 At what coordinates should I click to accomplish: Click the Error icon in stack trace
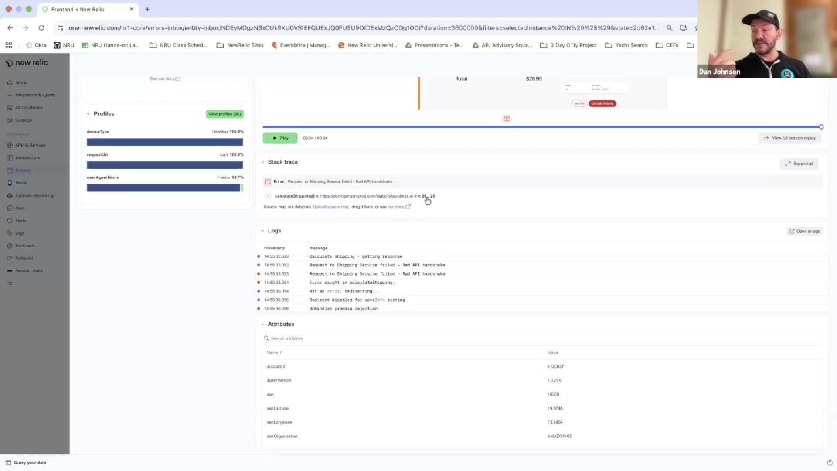click(268, 182)
